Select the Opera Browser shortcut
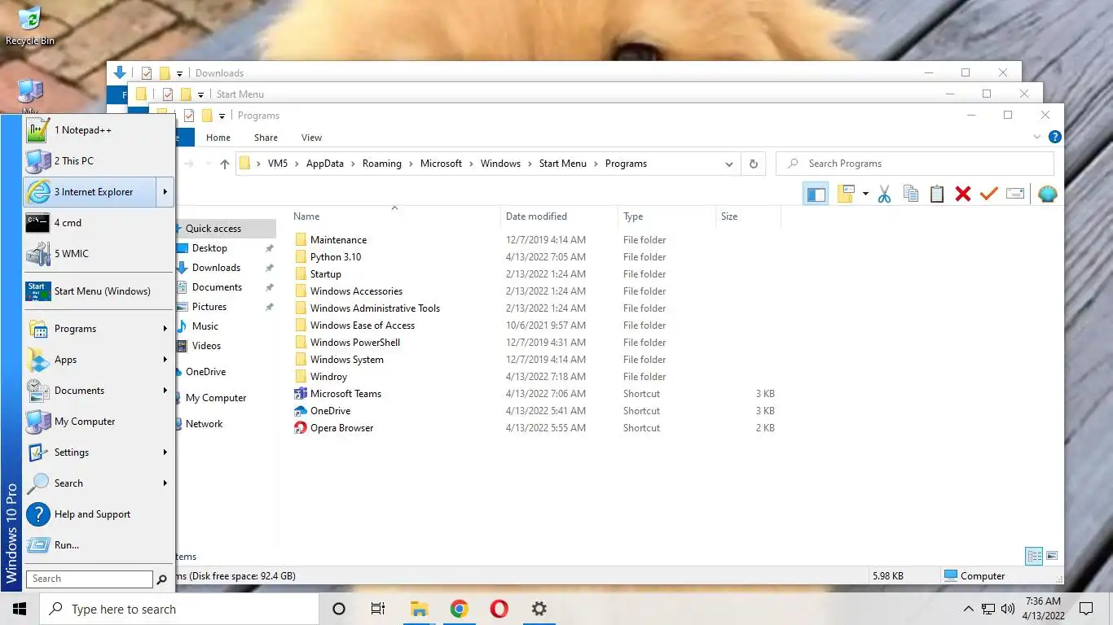The image size is (1113, 625). pos(341,428)
